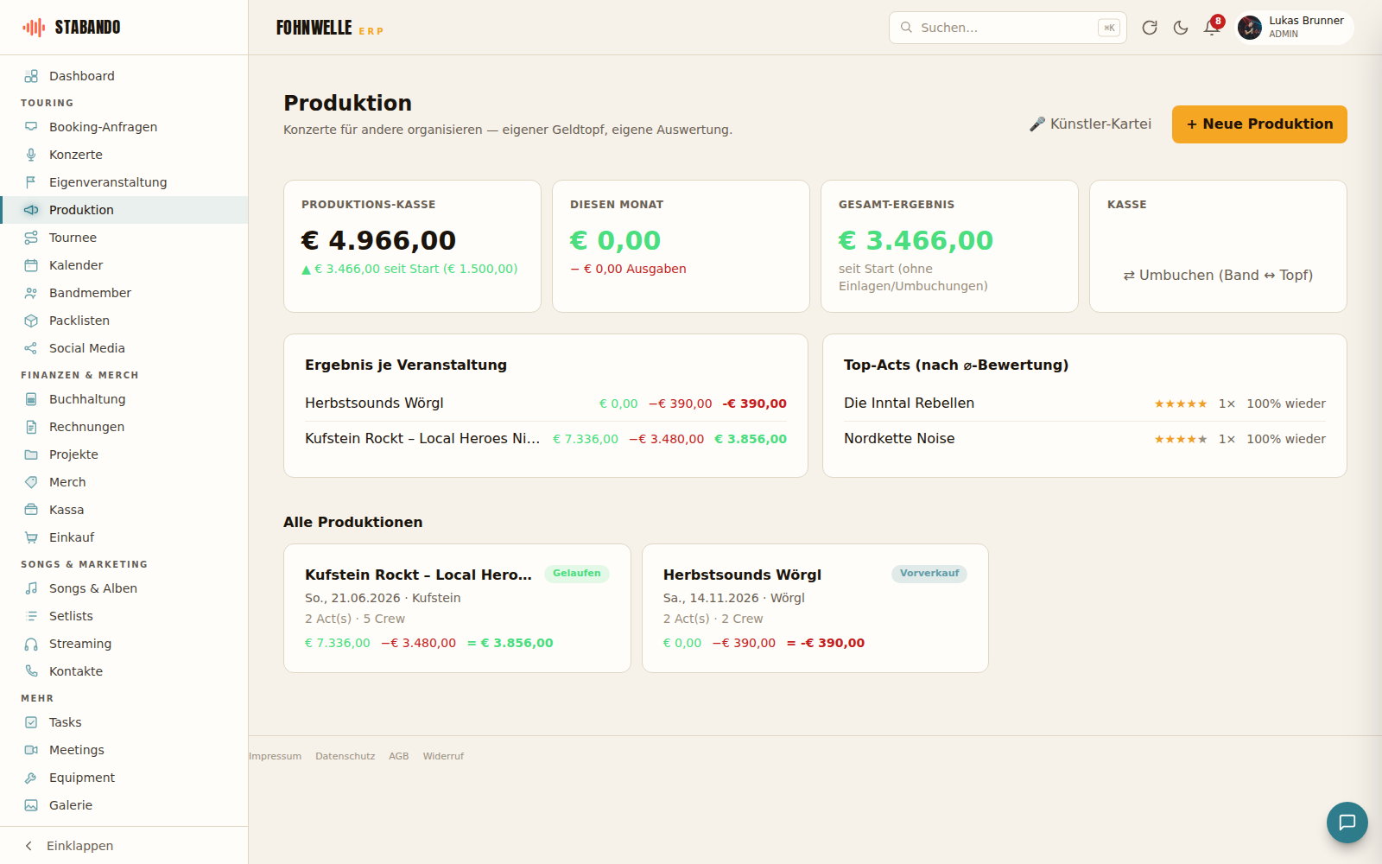
Task: Click the Projekte folder icon
Action: point(31,454)
